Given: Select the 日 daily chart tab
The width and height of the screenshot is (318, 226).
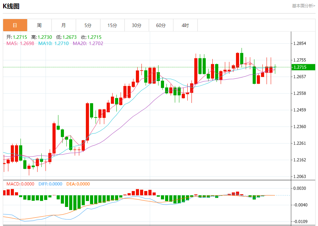Looking at the screenshot, I should pyautogui.click(x=15, y=25).
